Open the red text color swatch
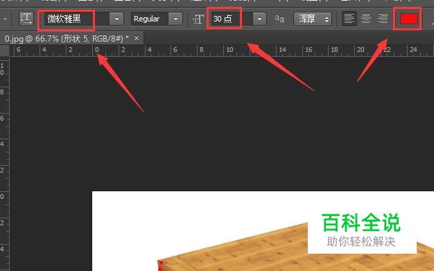Viewport: 434px width, 271px height. [409, 19]
